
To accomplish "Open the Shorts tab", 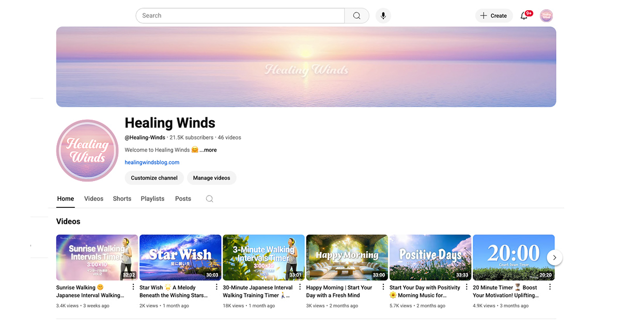I will [x=122, y=199].
